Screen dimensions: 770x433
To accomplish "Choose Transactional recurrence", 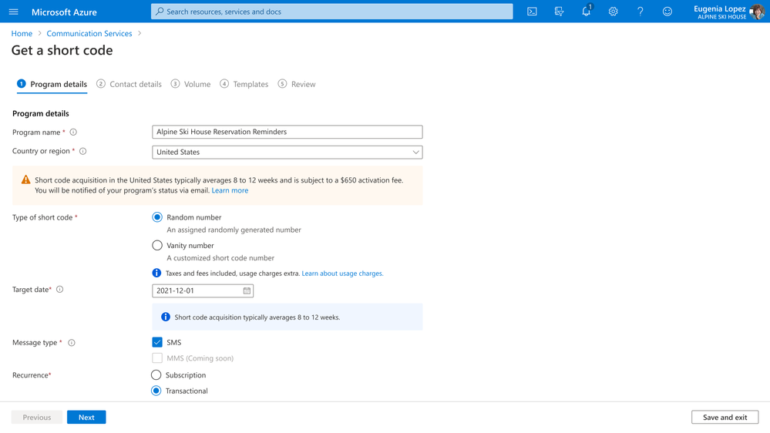I will coord(156,391).
